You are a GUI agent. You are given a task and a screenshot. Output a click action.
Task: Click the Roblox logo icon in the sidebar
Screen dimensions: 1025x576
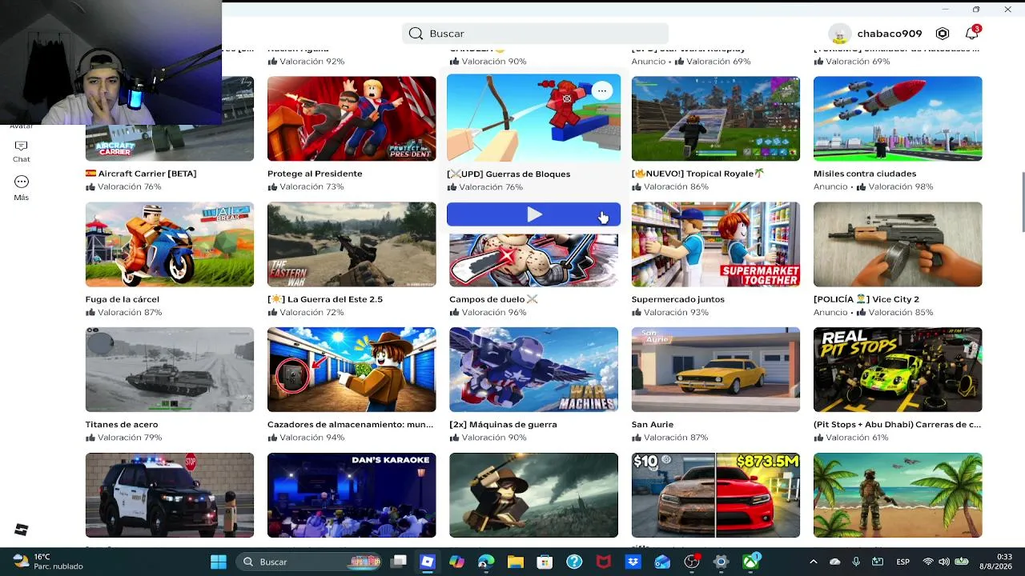point(21,530)
